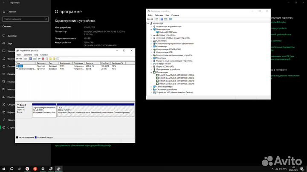Switch to Disk Management taskbar icon

click(x=58, y=169)
